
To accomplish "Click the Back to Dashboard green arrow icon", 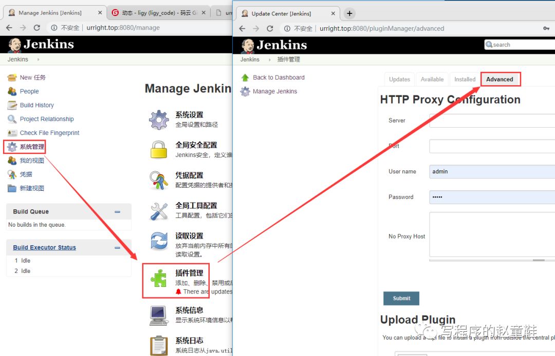I will pyautogui.click(x=245, y=77).
